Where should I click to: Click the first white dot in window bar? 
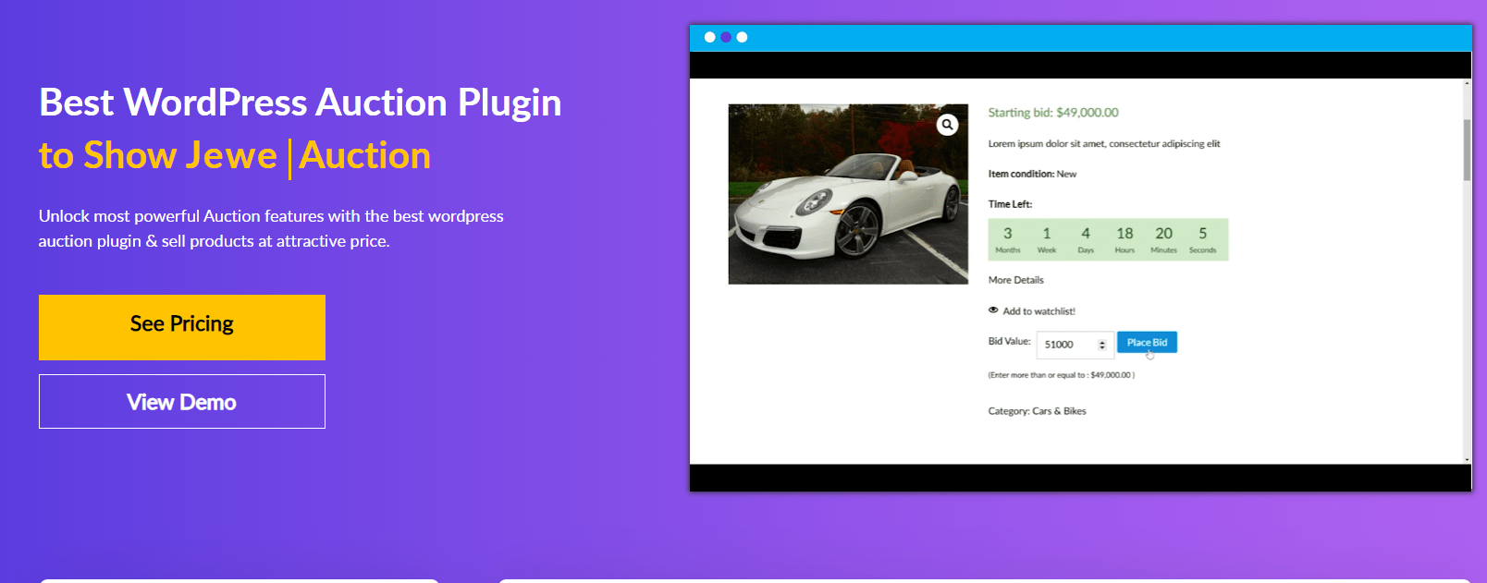tap(710, 37)
